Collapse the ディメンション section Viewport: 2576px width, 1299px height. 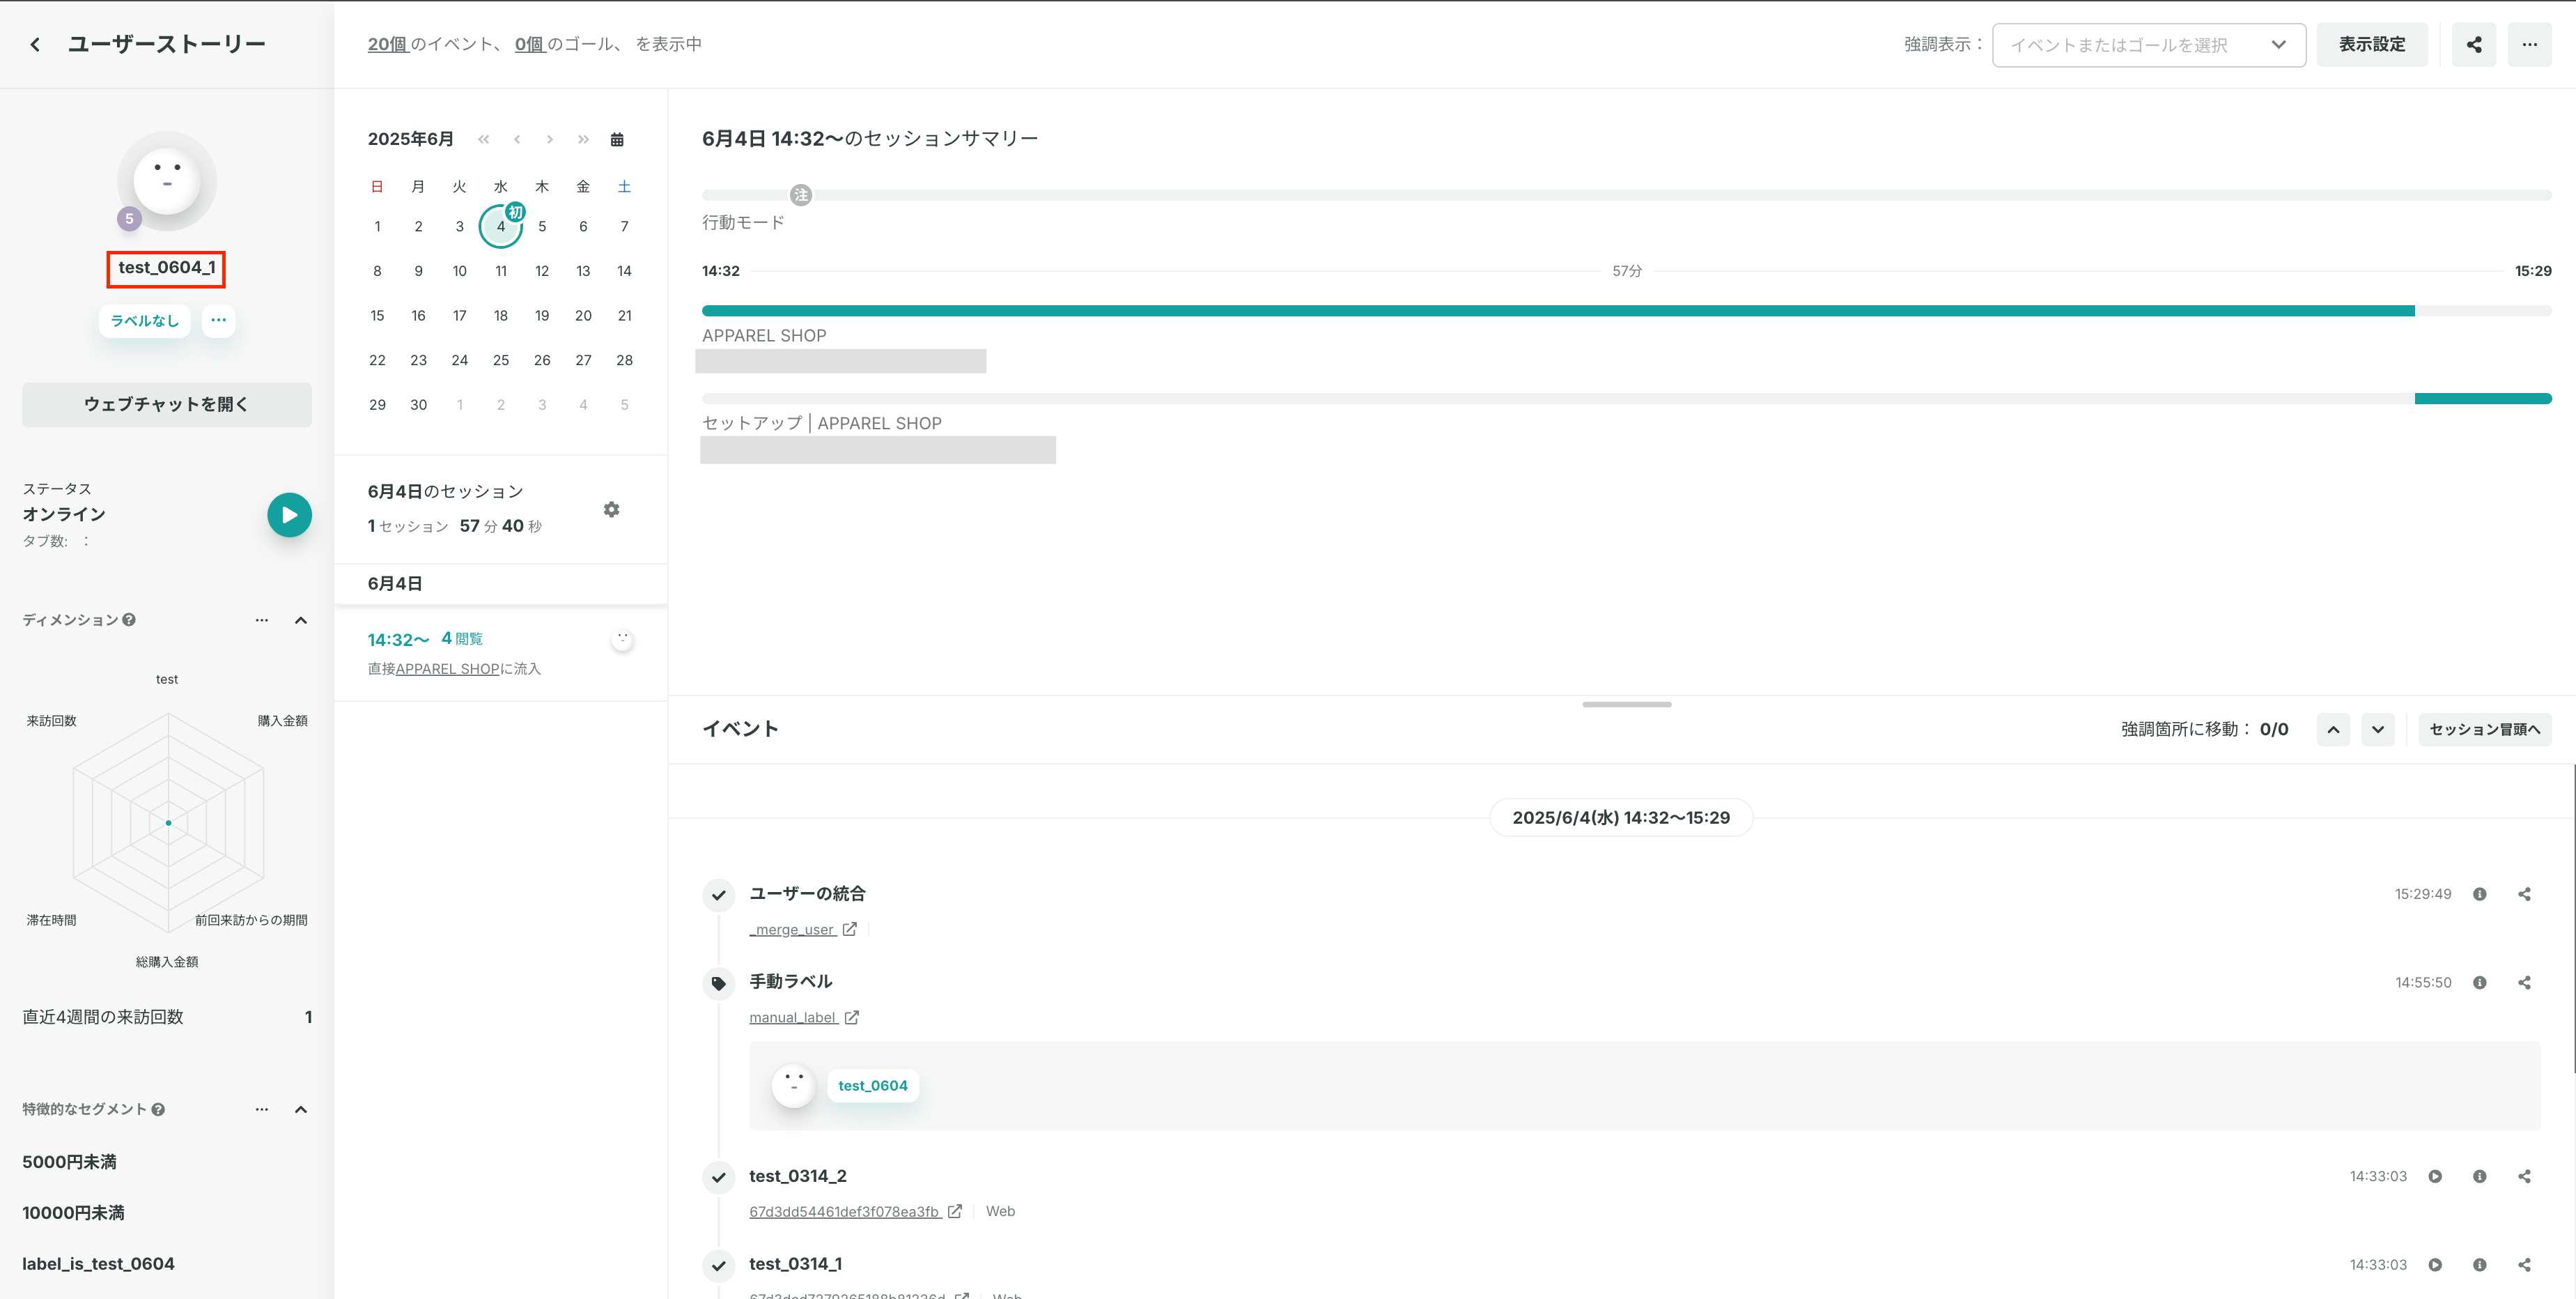pyautogui.click(x=301, y=620)
